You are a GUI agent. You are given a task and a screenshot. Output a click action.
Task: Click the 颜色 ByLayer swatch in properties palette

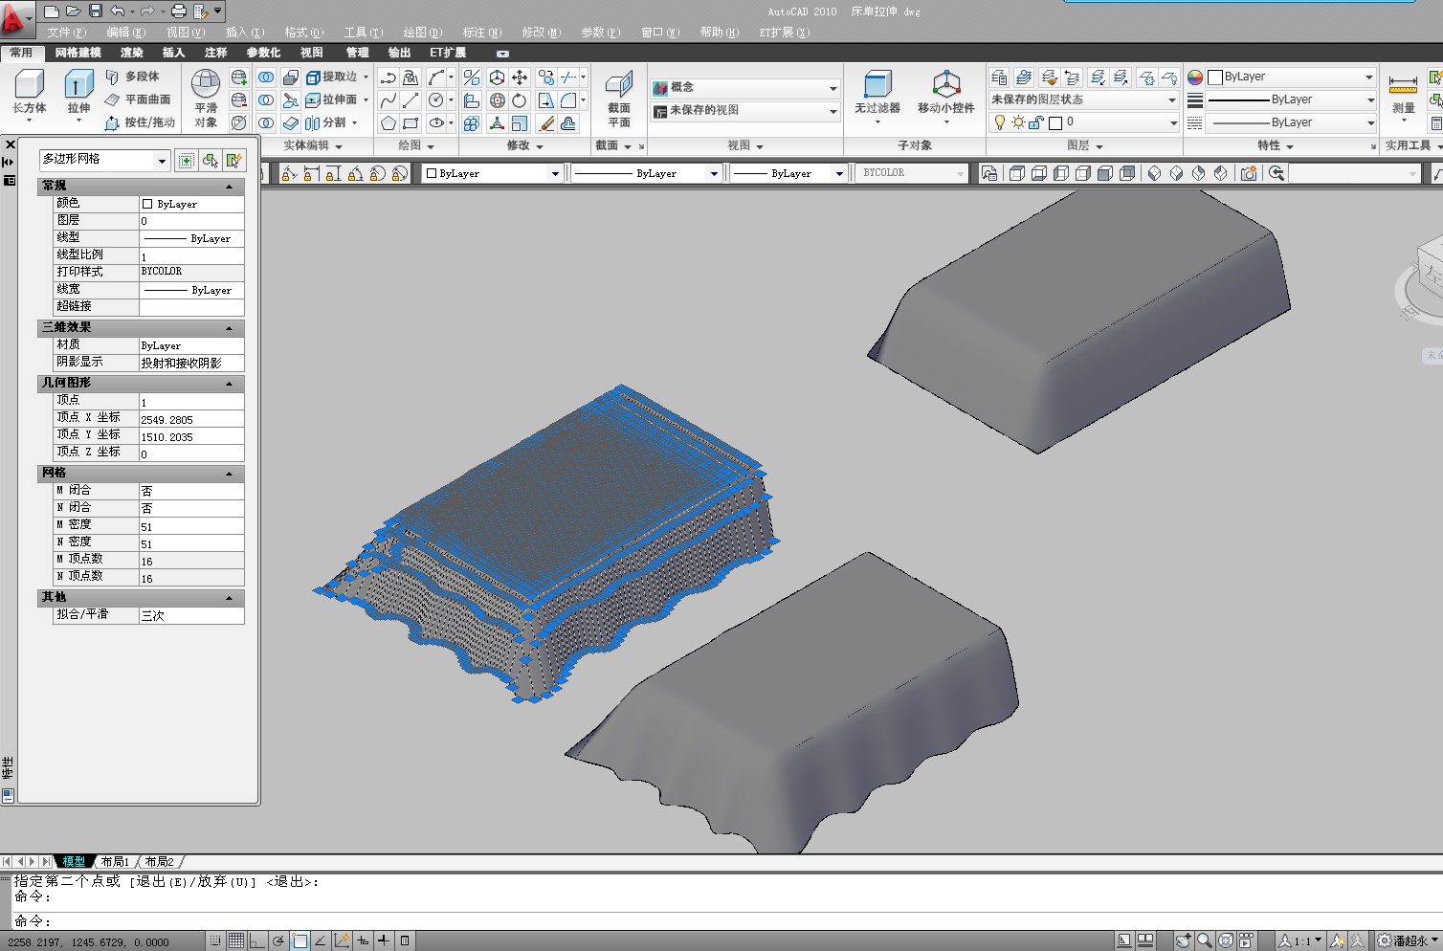click(x=147, y=204)
